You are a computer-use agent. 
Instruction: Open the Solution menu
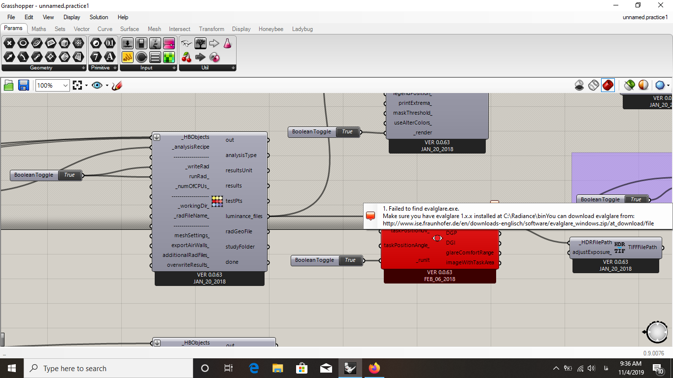(99, 17)
